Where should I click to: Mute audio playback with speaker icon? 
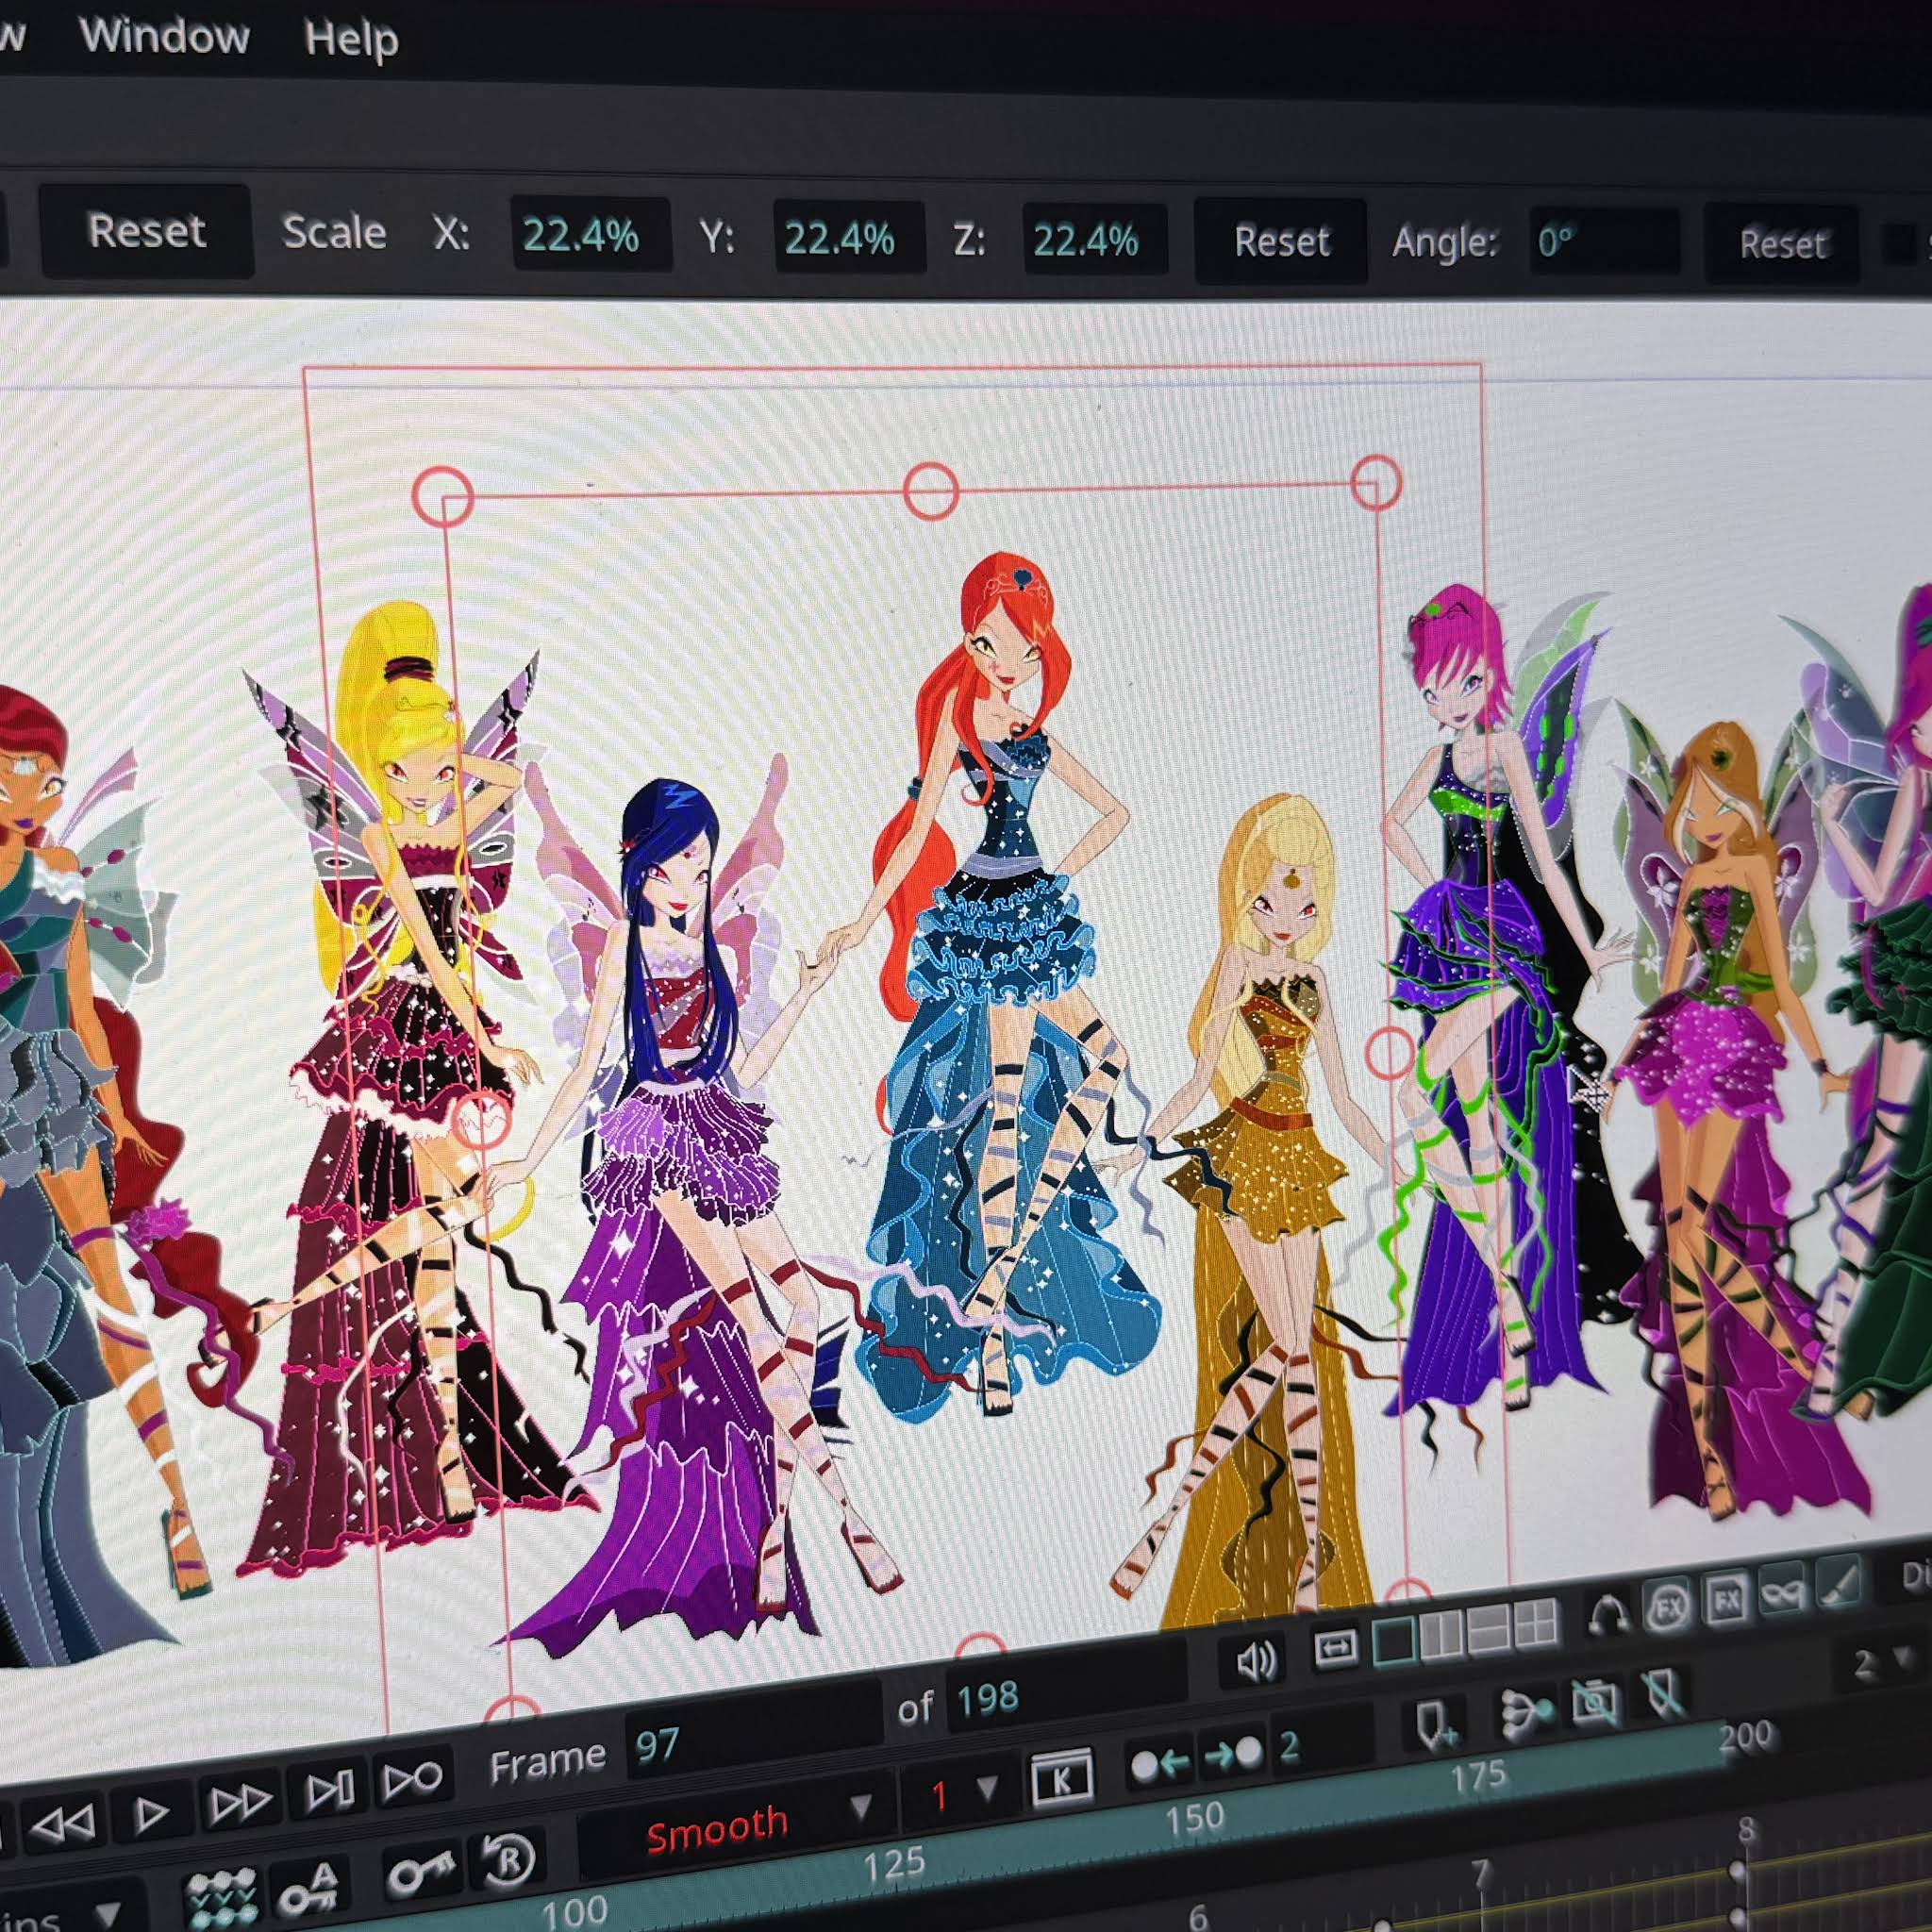(x=1257, y=1660)
